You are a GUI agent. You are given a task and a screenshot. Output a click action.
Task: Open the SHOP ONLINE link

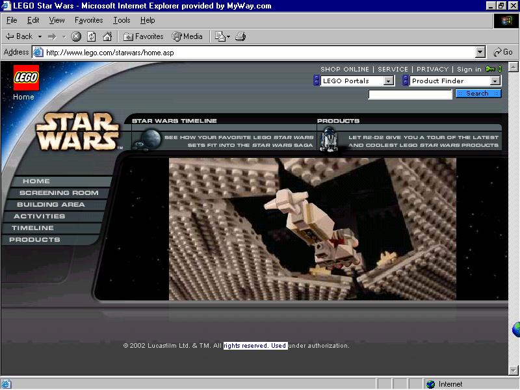click(344, 69)
